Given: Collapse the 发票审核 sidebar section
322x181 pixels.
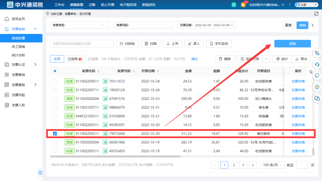Looking at the screenshot, I should [35, 29].
